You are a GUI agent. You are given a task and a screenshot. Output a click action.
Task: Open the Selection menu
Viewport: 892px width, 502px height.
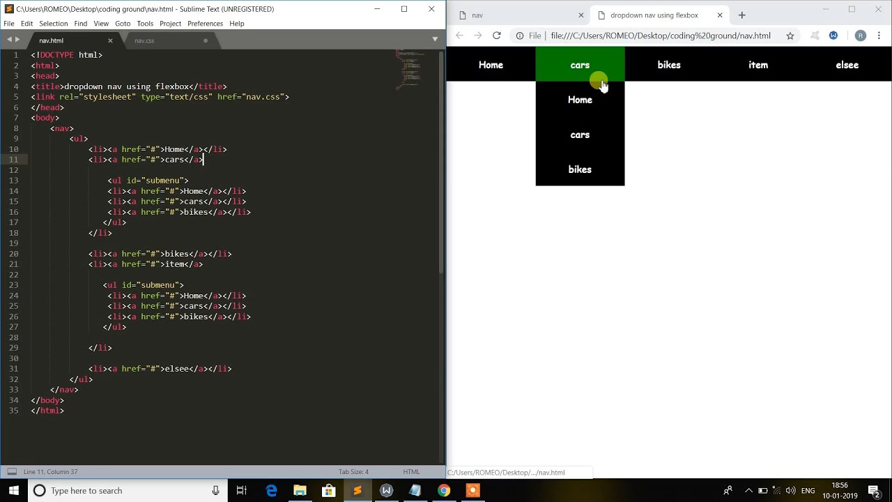point(54,24)
